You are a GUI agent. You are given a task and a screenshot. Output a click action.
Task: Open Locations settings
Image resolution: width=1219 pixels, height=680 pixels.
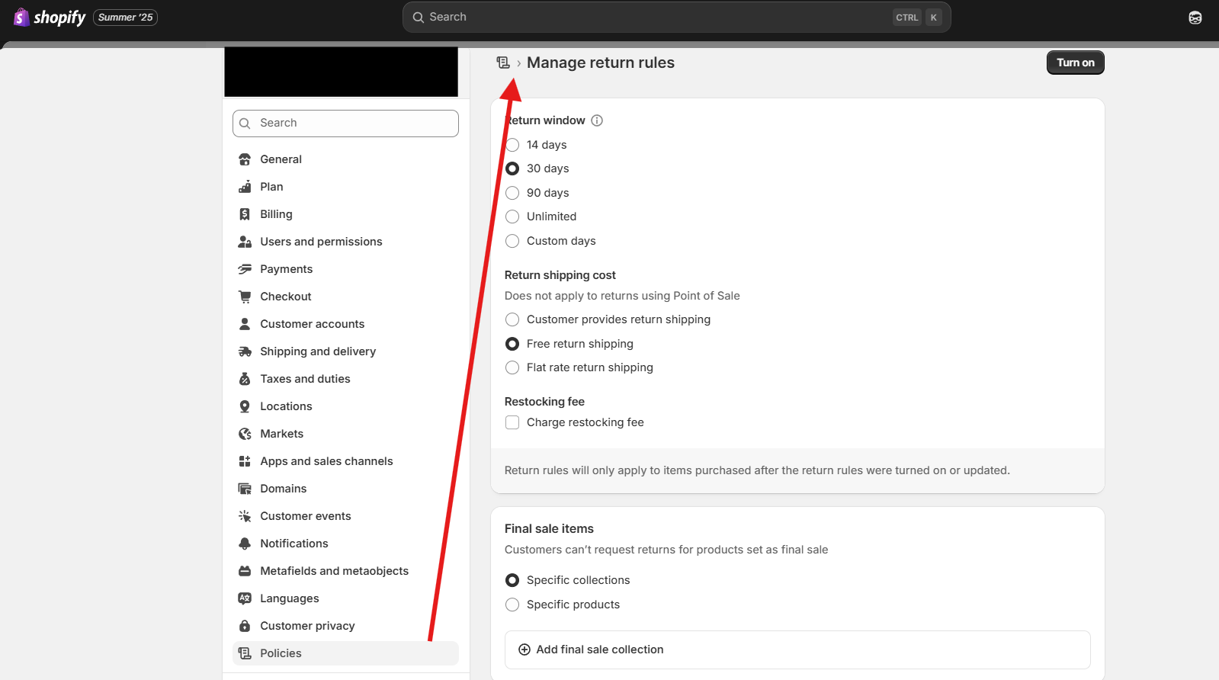click(345, 406)
